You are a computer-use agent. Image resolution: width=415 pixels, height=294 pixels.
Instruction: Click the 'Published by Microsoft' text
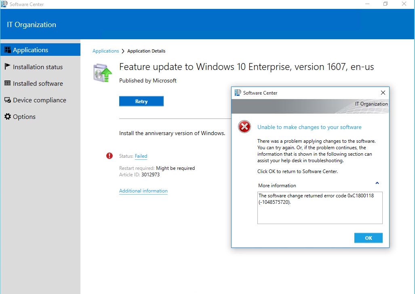147,80
